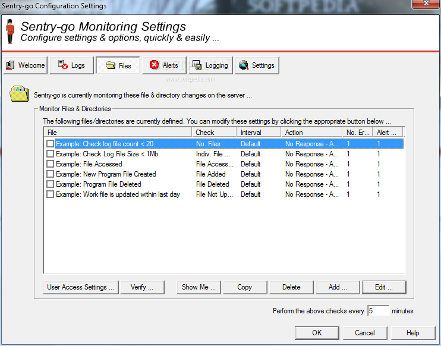Click 'File Deleted' check cell
Screen dimensions: 441x346
(x=213, y=184)
